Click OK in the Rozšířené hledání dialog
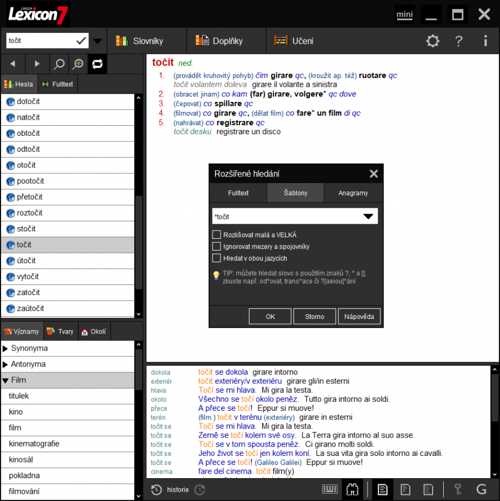The image size is (500, 501). (x=269, y=316)
